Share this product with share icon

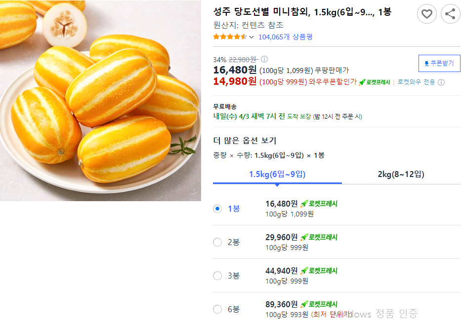[x=451, y=14]
